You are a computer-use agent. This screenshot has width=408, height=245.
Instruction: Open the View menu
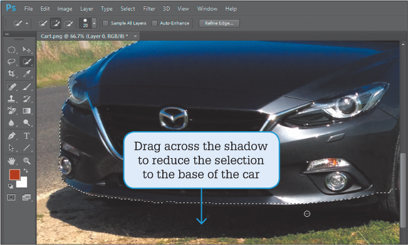tap(183, 9)
